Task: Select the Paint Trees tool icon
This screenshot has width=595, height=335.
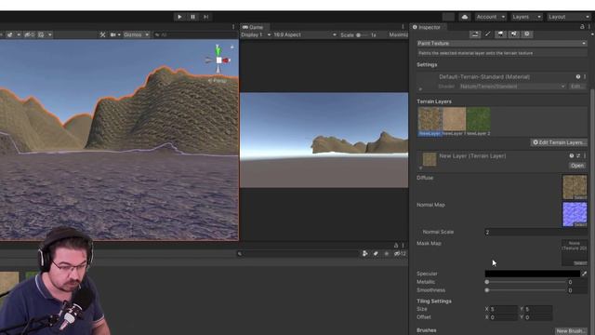Action: [500, 34]
